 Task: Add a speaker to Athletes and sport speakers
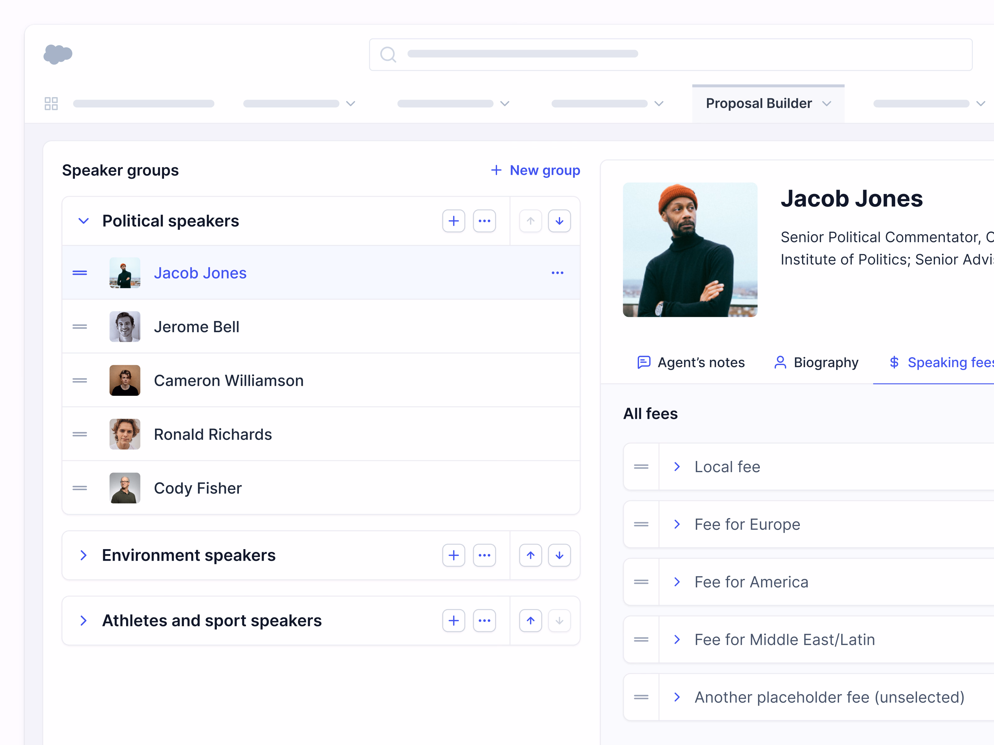[x=454, y=621]
